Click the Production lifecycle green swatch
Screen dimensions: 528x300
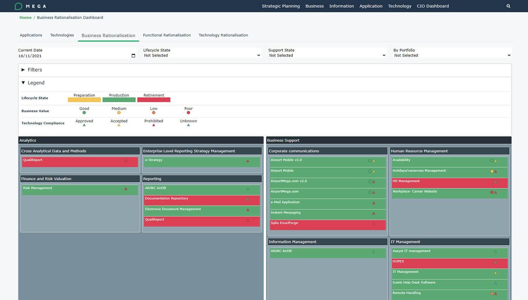click(x=119, y=100)
